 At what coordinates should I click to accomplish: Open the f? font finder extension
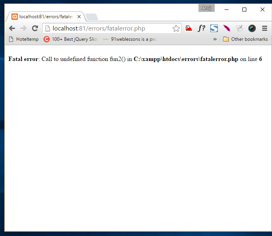click(x=201, y=28)
